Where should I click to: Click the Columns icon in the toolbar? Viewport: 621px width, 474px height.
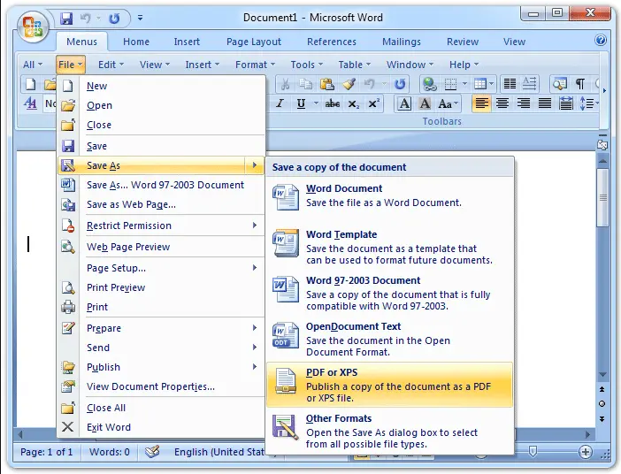(x=510, y=84)
